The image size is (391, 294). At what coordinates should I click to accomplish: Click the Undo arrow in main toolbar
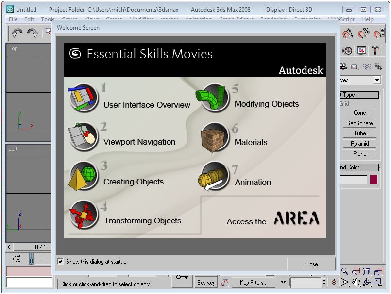click(x=17, y=33)
